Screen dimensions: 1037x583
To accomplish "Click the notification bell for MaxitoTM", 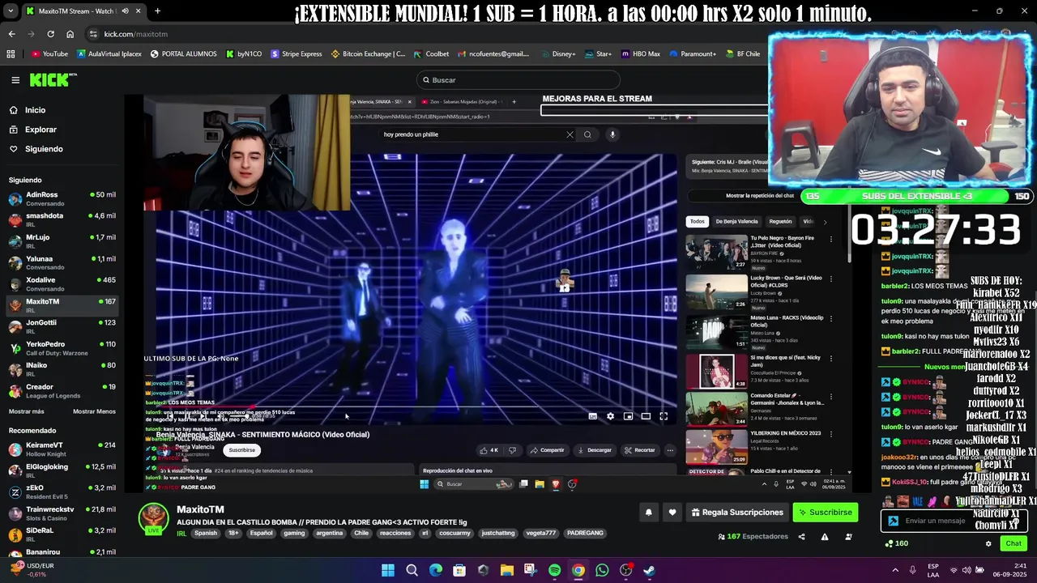I will pyautogui.click(x=648, y=512).
